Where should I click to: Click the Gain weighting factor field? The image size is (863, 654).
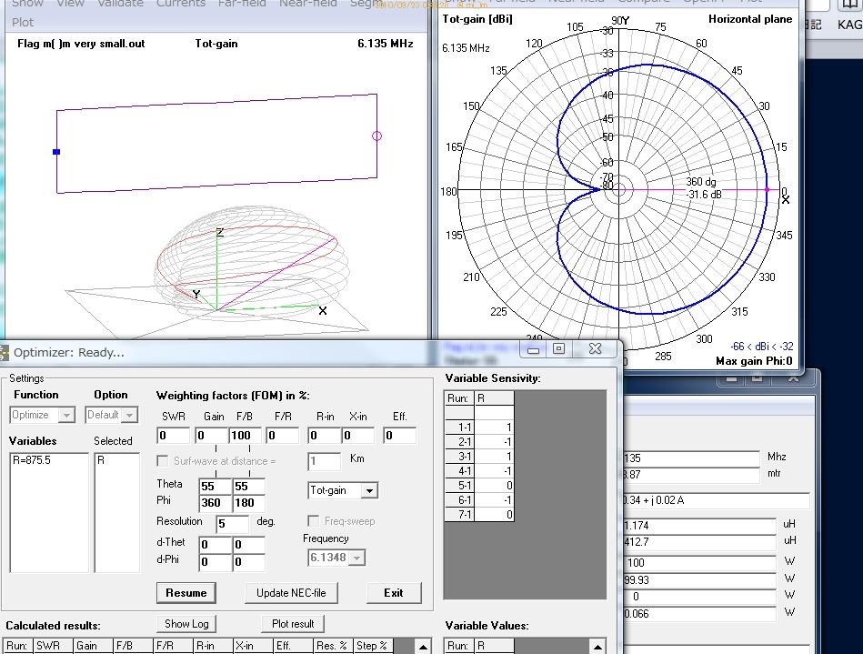click(211, 436)
